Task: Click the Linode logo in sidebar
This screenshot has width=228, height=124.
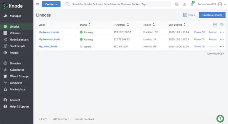Action: [x=13, y=6]
